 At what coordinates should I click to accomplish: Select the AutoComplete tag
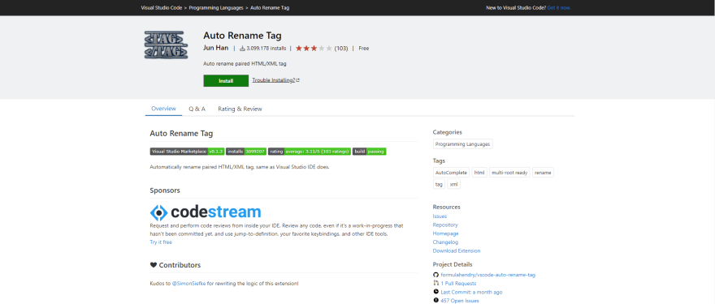pyautogui.click(x=451, y=173)
